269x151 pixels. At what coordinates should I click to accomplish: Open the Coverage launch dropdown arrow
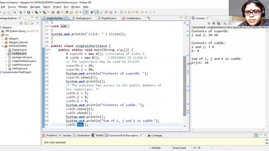point(40,12)
